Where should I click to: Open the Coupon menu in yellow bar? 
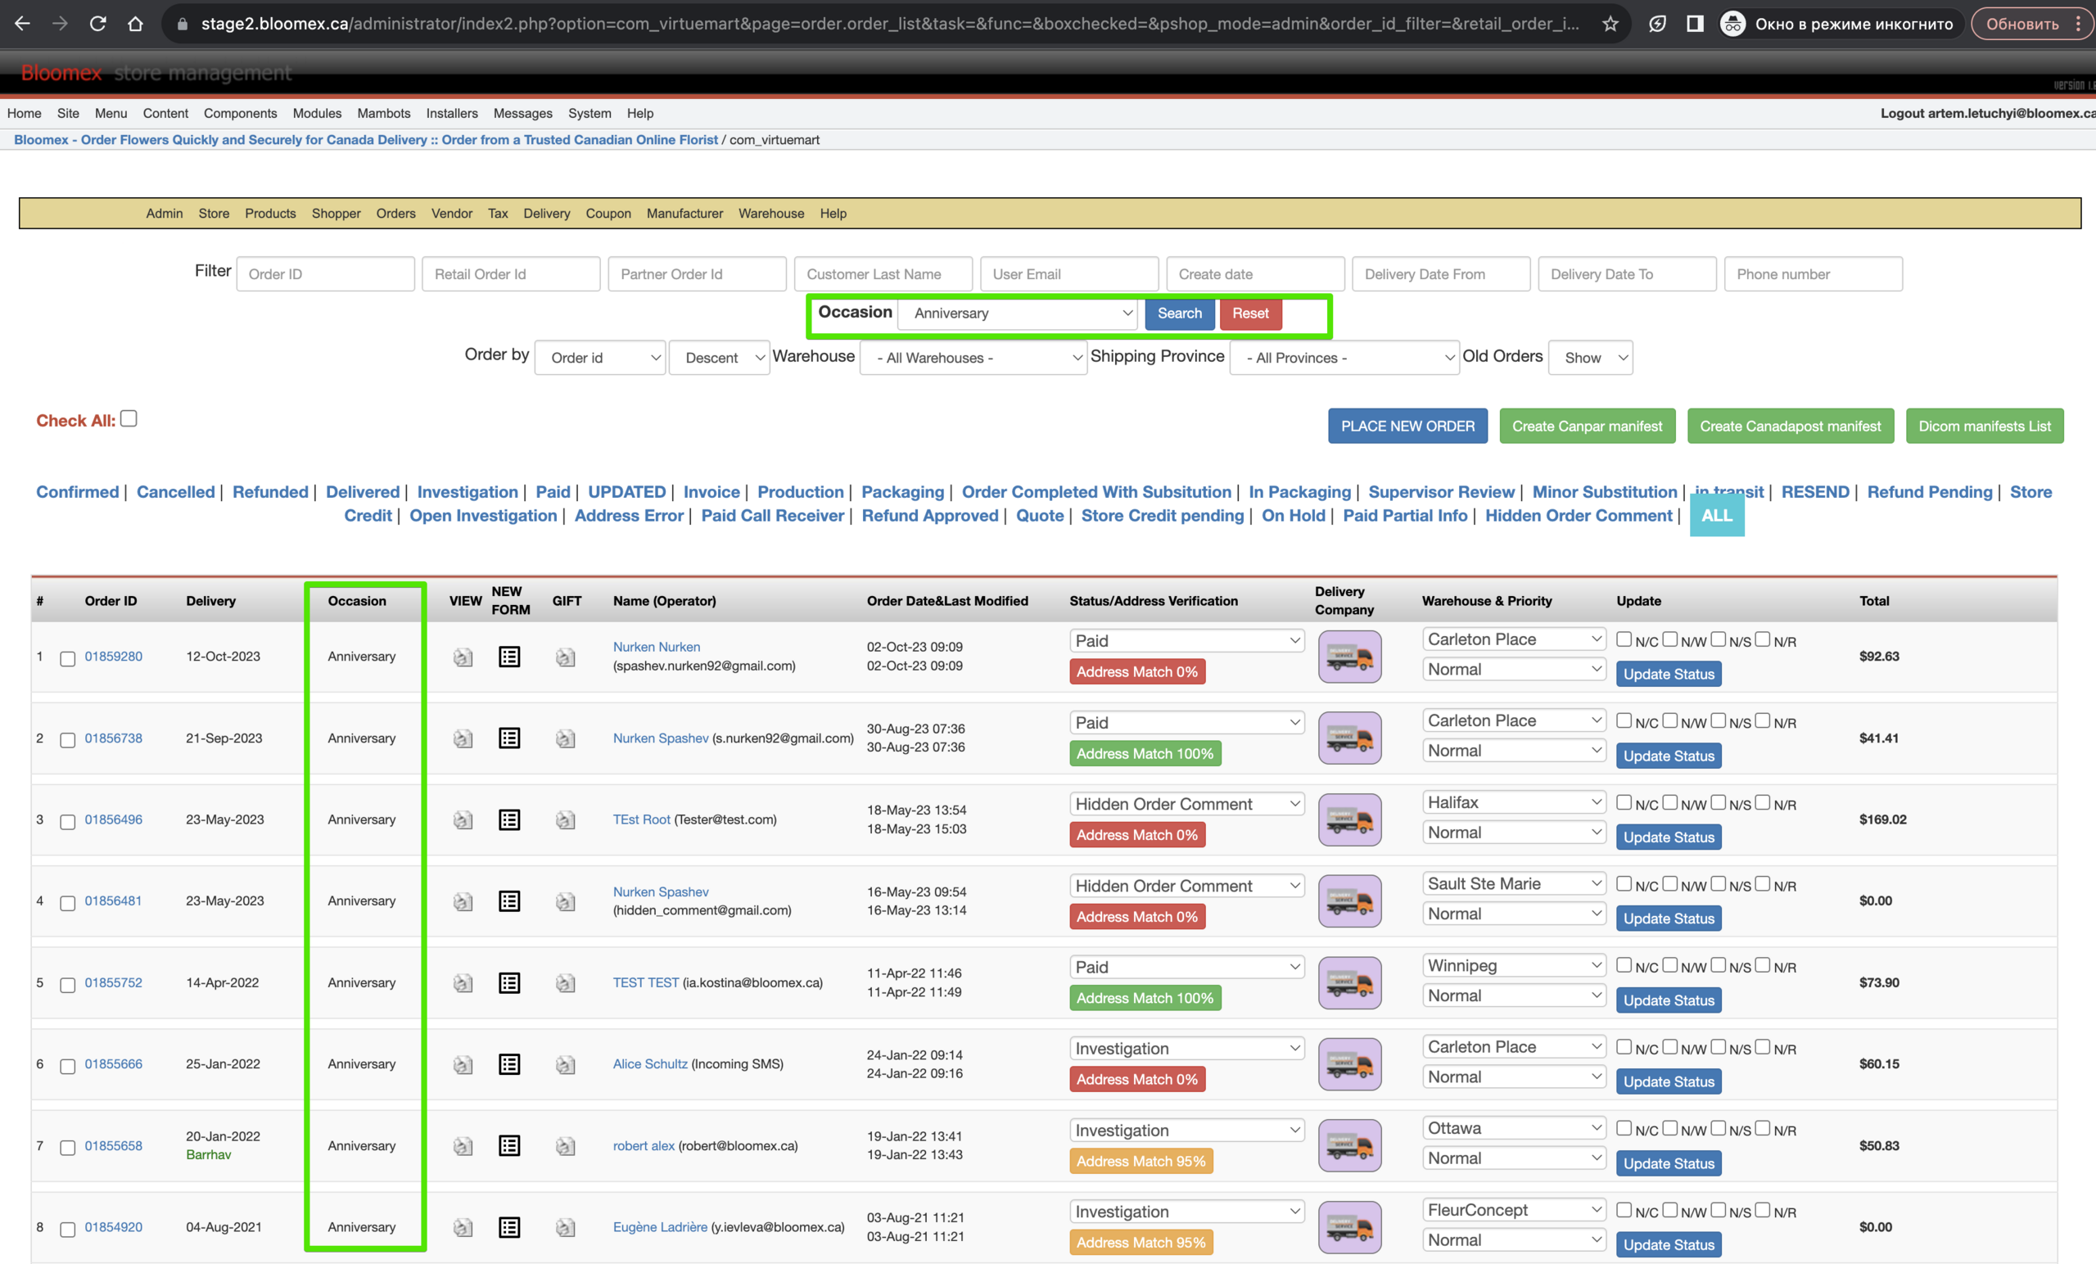pos(608,214)
